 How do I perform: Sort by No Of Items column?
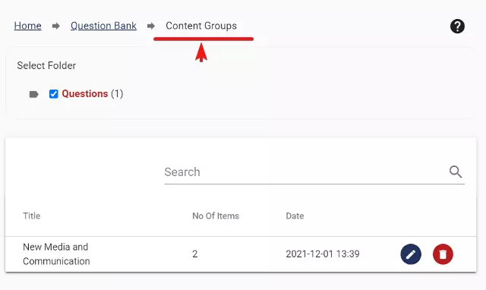[x=216, y=216]
